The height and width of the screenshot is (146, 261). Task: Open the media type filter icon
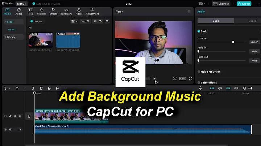pyautogui.click(x=100, y=21)
